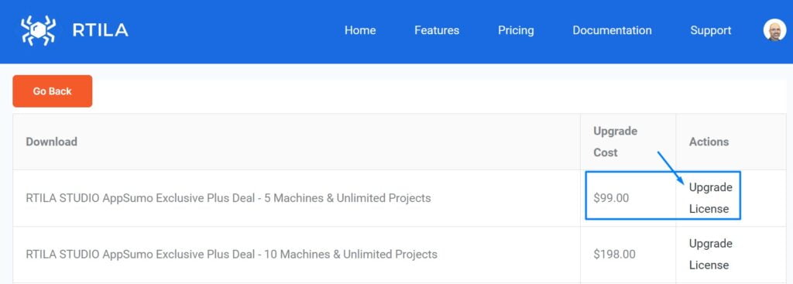Open the Features menu item

437,30
